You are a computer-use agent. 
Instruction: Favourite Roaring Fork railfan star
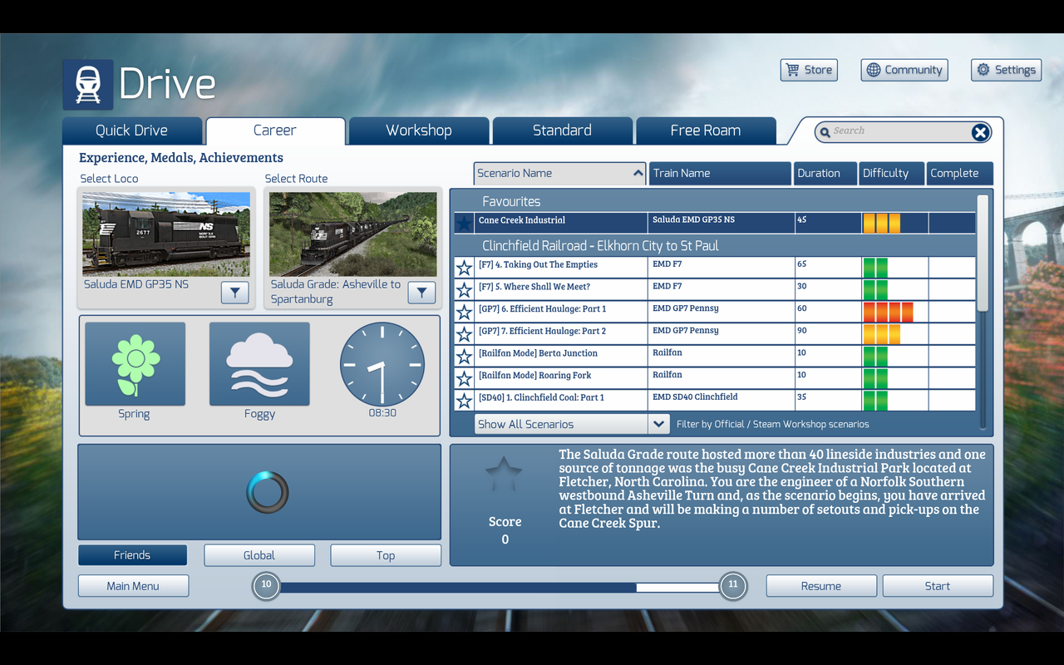[x=464, y=378]
